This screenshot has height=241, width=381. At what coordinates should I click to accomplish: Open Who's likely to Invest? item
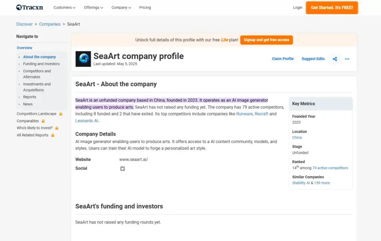[x=35, y=128]
